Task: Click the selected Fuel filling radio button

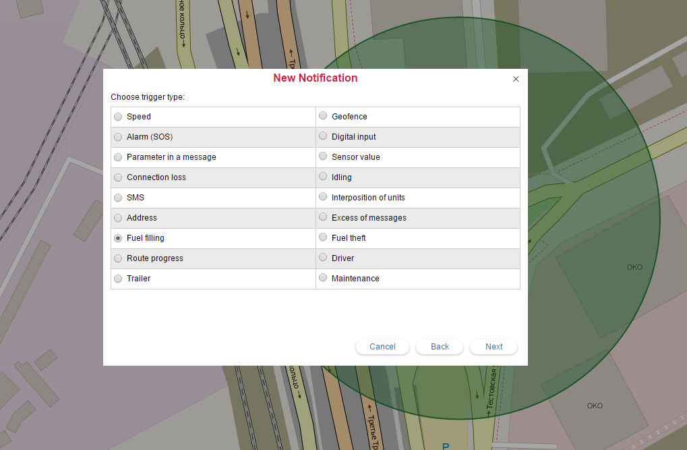Action: [119, 238]
